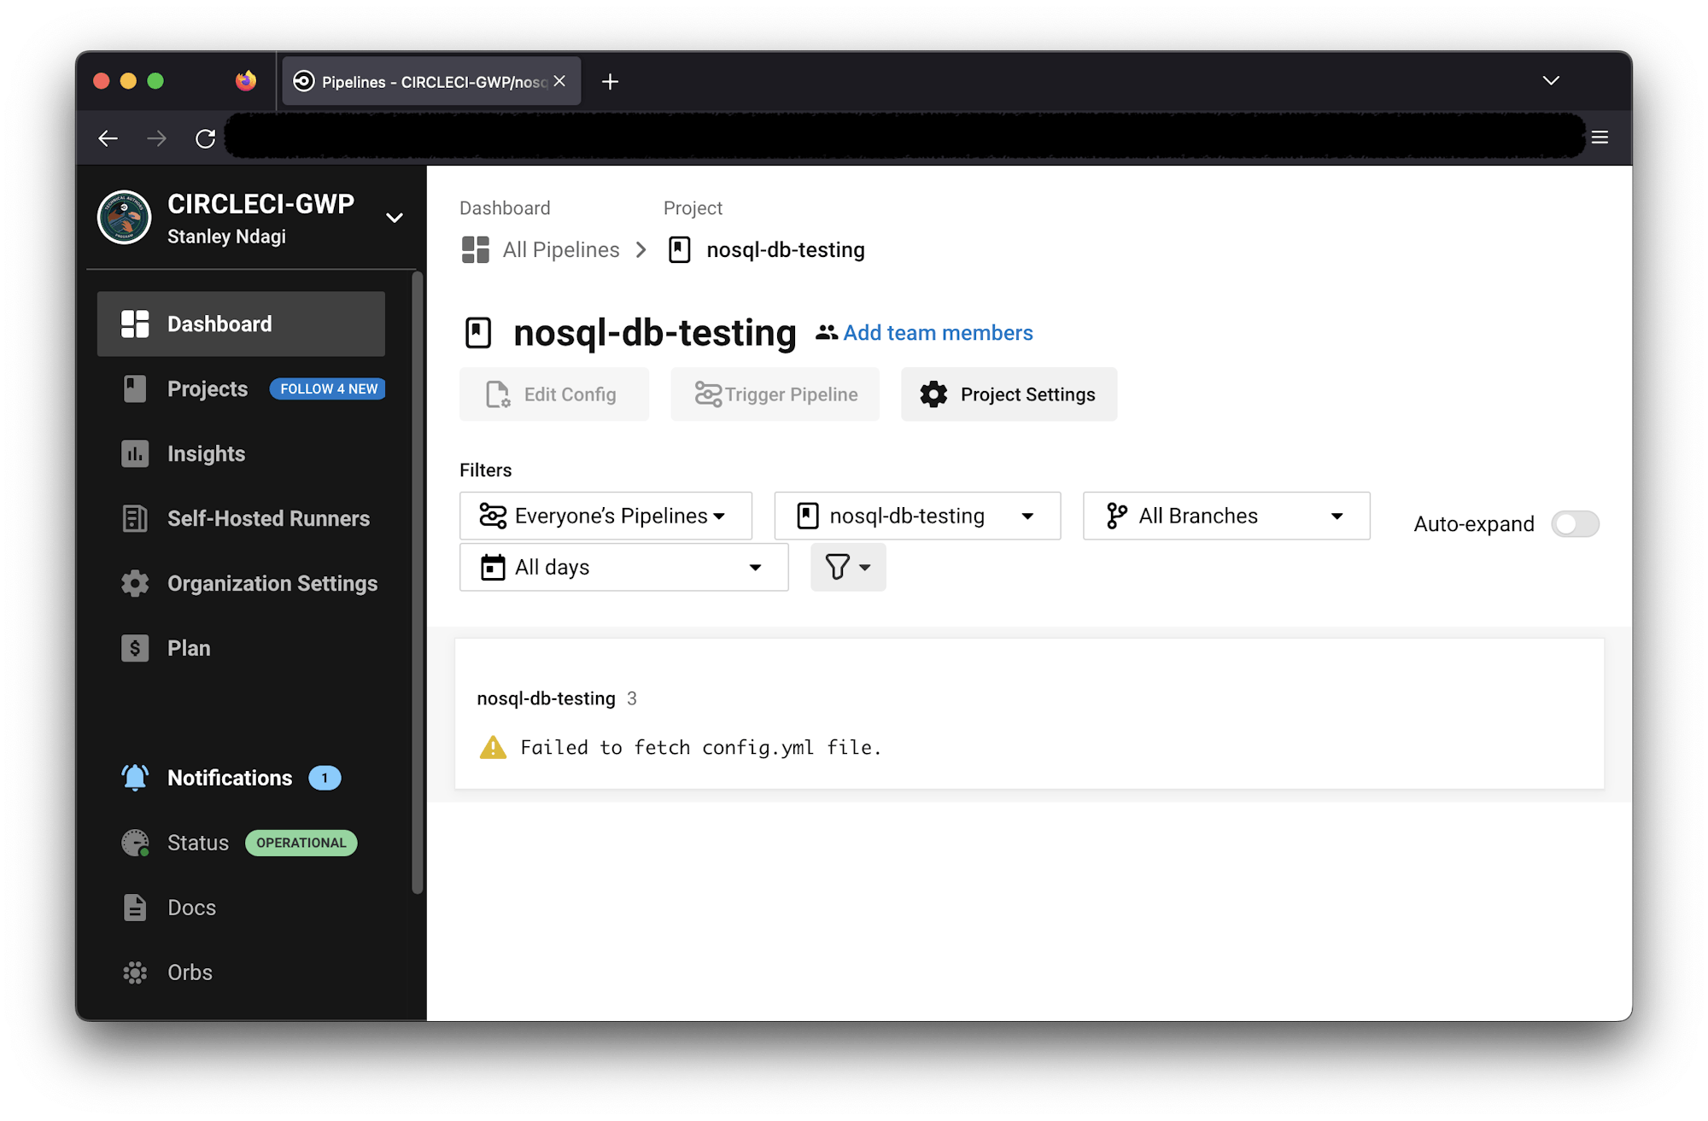
Task: Open the Notifications bell icon
Action: (134, 777)
